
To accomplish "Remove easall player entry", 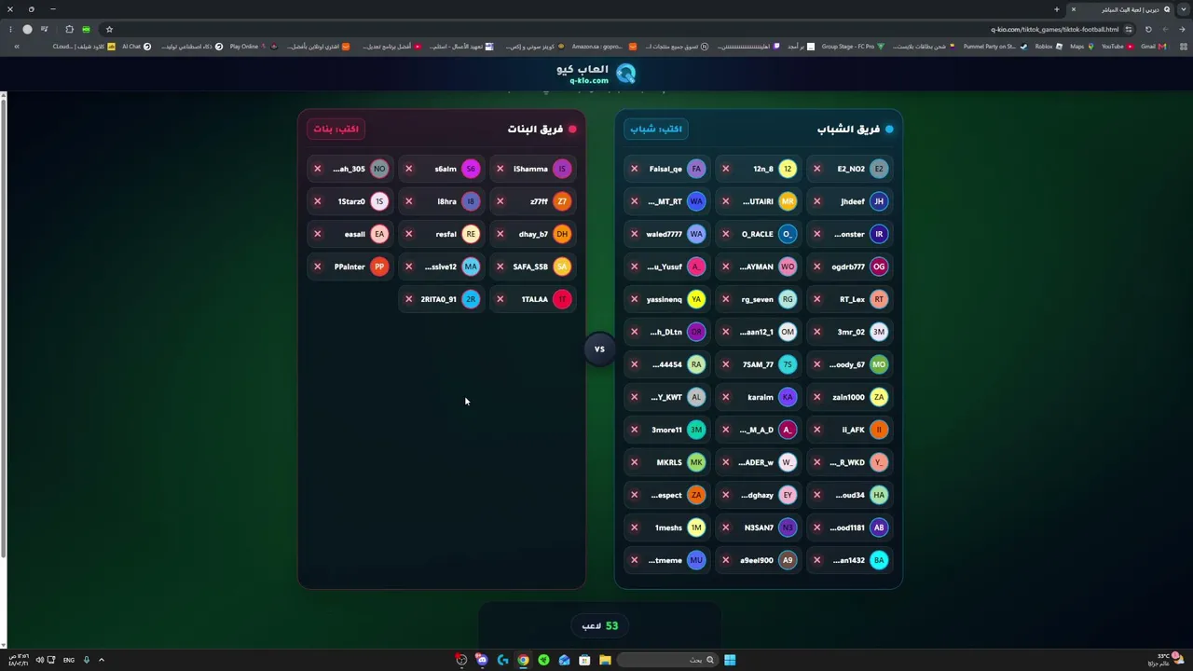I will (317, 234).
